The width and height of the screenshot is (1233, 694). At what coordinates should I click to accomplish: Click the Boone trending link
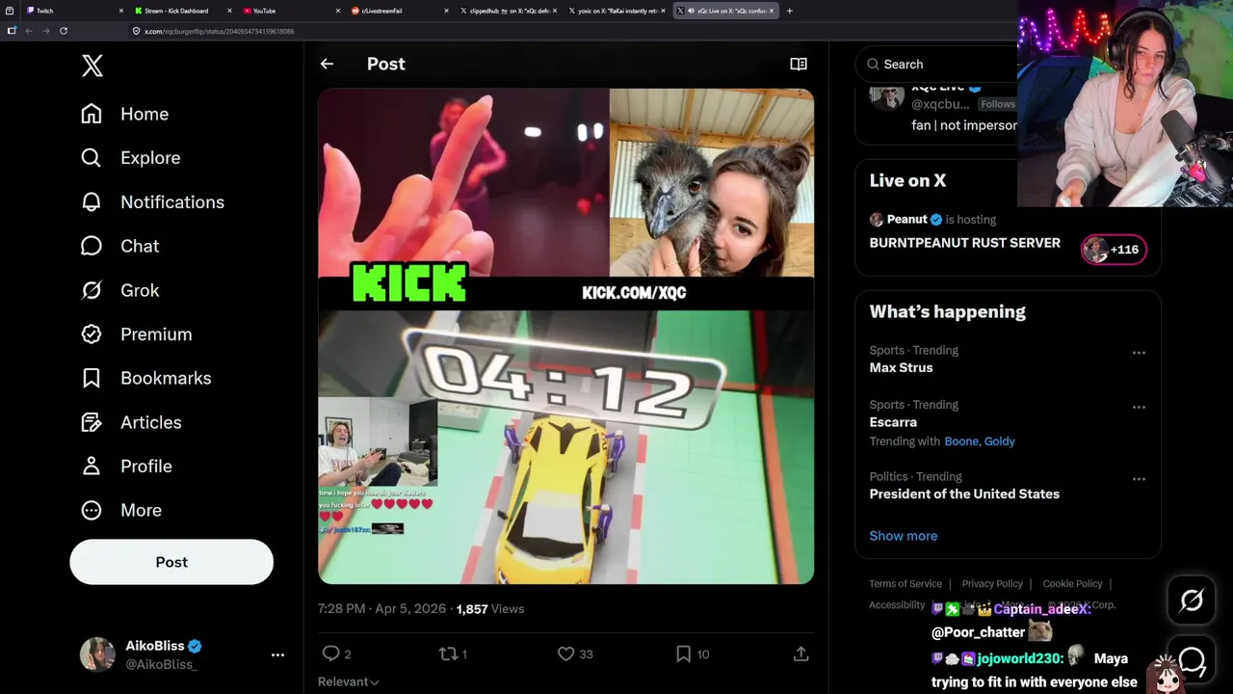point(961,441)
